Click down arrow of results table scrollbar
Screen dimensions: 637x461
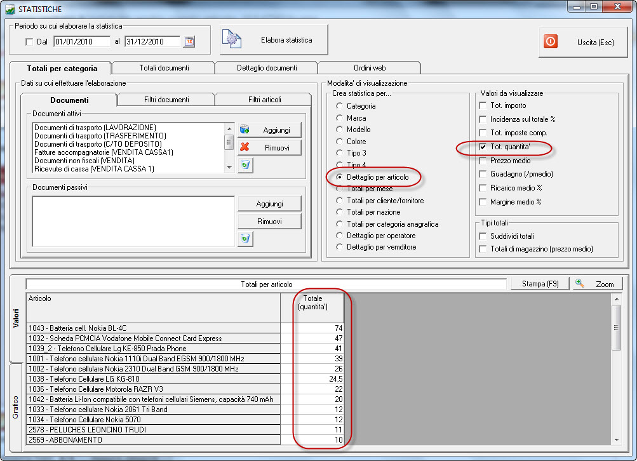coord(616,440)
